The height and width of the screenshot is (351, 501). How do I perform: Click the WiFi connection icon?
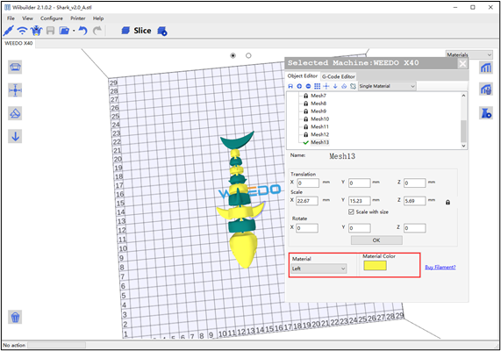click(x=22, y=31)
